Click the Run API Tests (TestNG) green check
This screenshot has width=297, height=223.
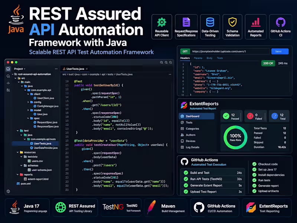pos(186,179)
